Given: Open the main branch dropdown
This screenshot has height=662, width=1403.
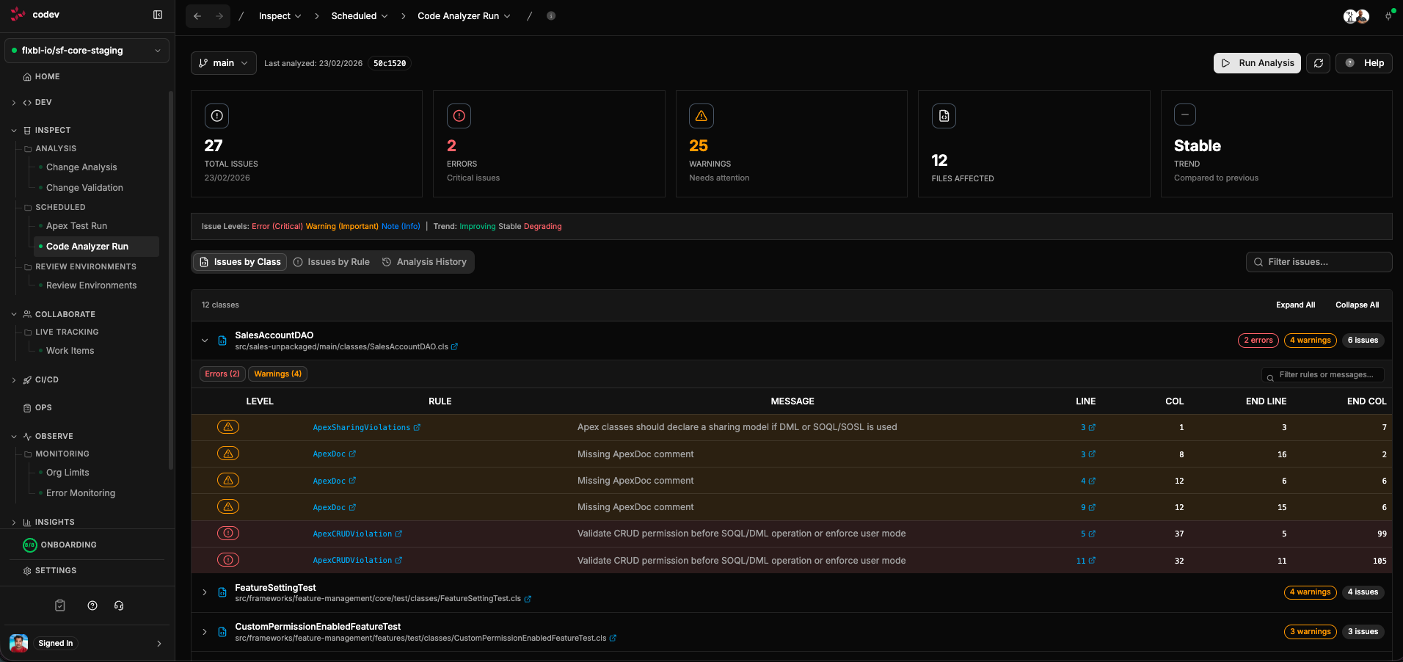Looking at the screenshot, I should [x=223, y=63].
